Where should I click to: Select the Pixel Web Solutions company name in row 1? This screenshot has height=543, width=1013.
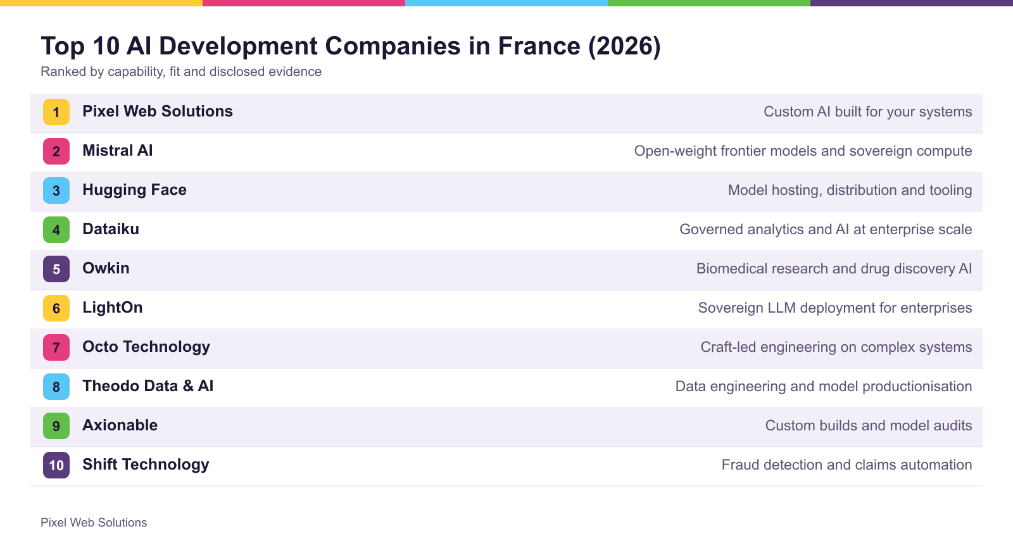[x=158, y=111]
